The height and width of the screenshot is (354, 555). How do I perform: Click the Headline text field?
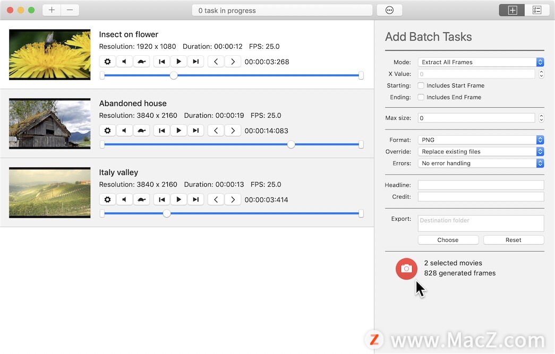pos(481,185)
